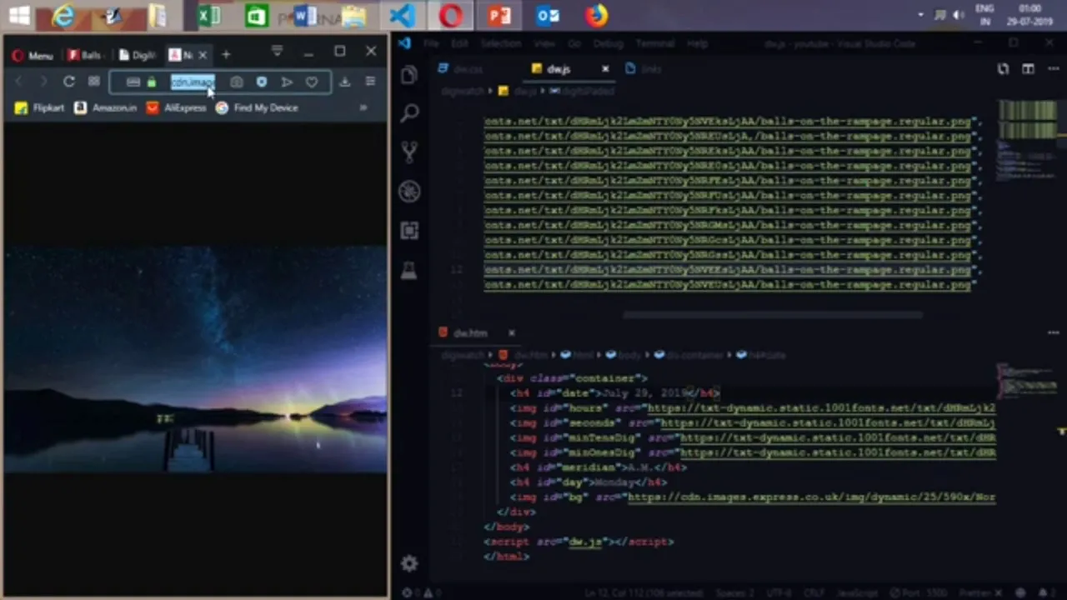Open a new tab in Opera
The height and width of the screenshot is (600, 1067).
coord(226,55)
